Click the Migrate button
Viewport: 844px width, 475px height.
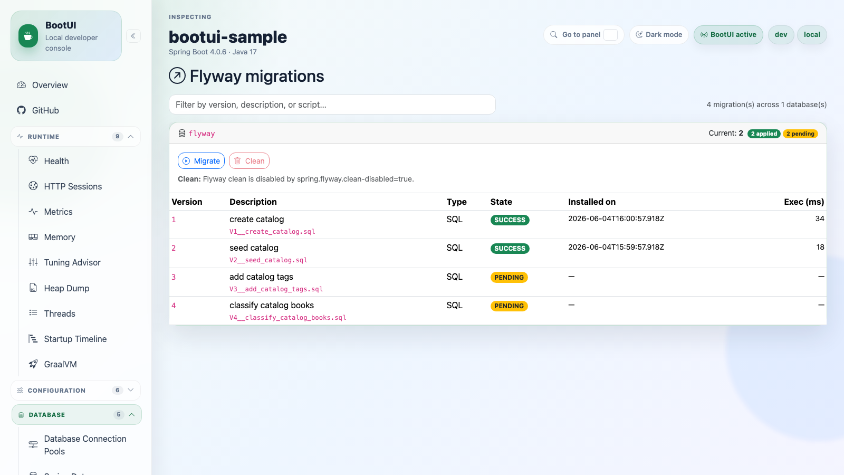coord(201,161)
